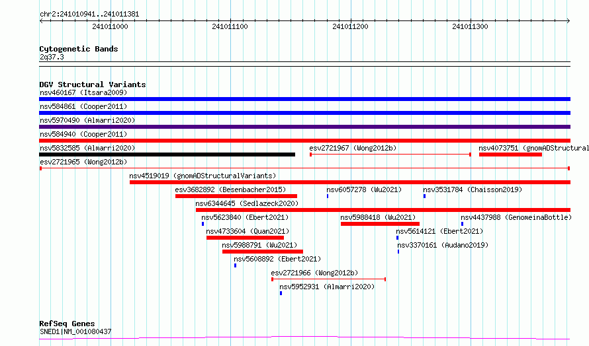Click the 241011000 ruler tick label

pyautogui.click(x=110, y=26)
